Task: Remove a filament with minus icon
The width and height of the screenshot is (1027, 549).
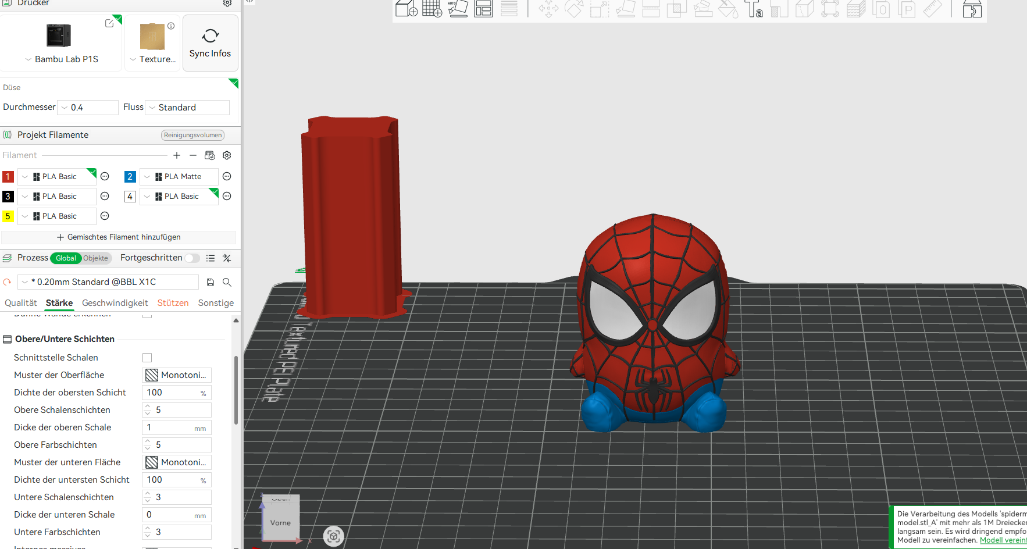Action: [193, 155]
